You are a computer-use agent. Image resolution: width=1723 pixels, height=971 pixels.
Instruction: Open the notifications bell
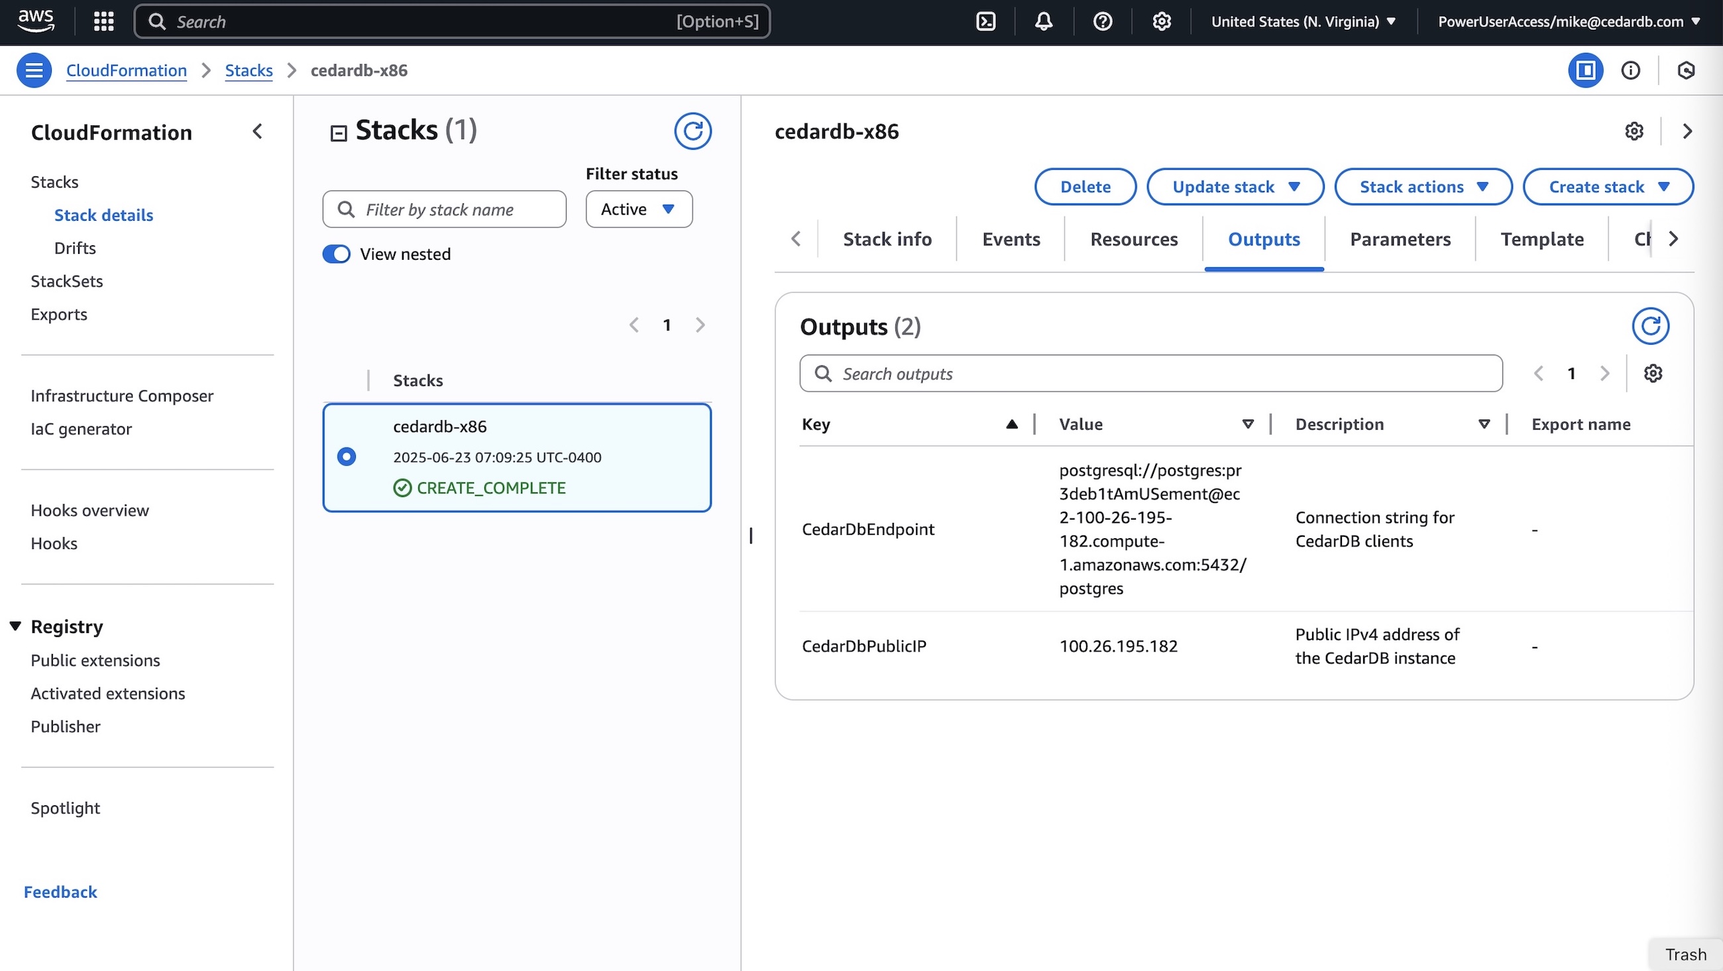1044,21
